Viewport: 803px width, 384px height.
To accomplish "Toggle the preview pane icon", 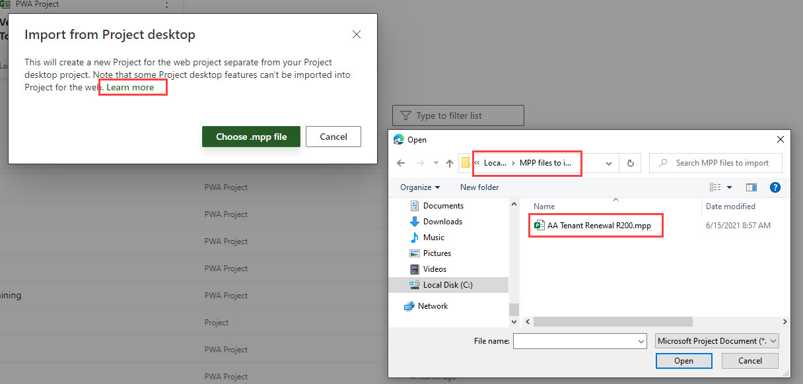I will [751, 187].
